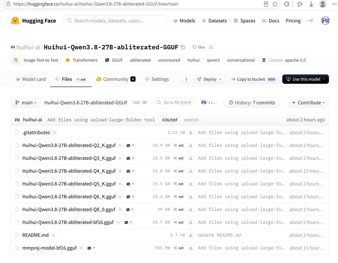The image size is (338, 263).
Task: Open the three-dot more options button near Deploy
Action: coord(186,79)
